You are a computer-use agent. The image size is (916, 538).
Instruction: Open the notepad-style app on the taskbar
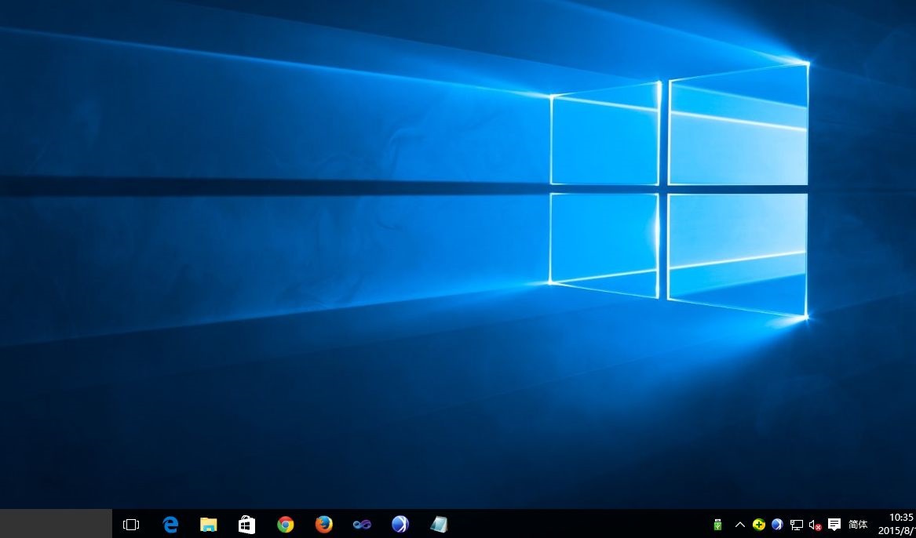(x=439, y=525)
